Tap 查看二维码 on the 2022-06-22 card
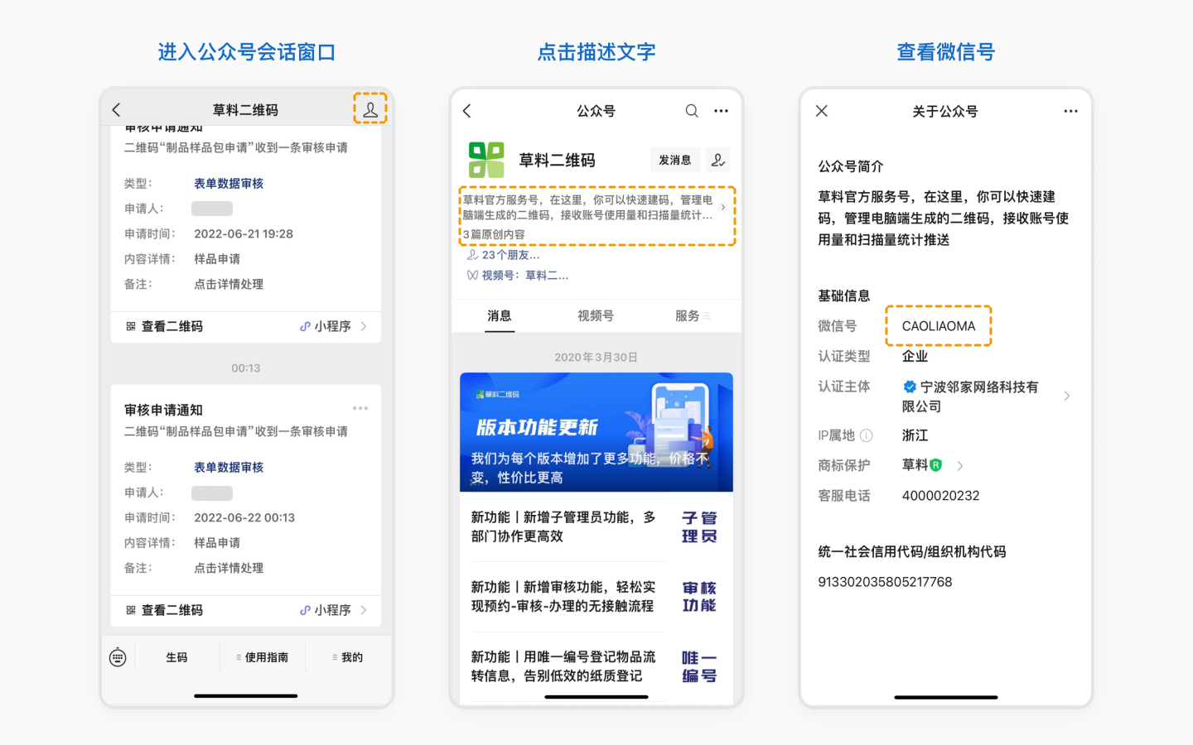1193x745 pixels. click(x=164, y=610)
